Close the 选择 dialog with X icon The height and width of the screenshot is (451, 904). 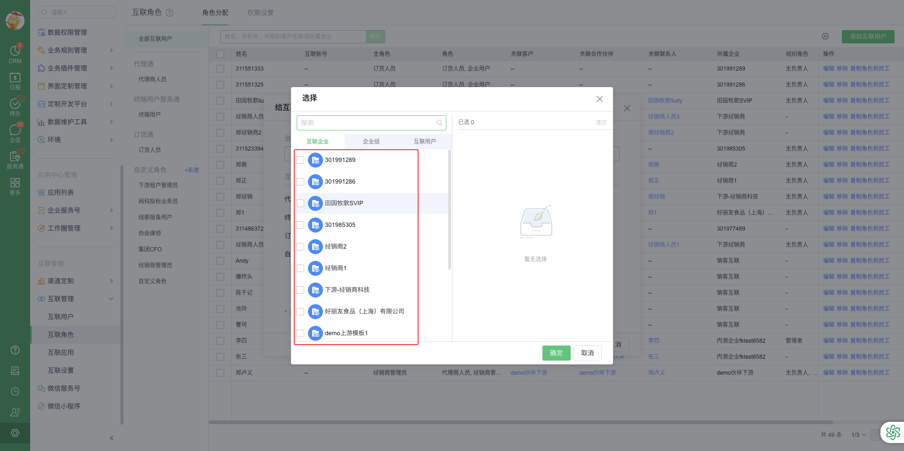tap(600, 99)
